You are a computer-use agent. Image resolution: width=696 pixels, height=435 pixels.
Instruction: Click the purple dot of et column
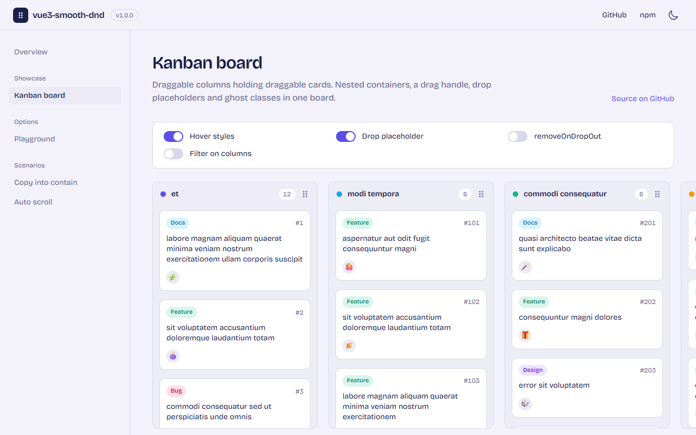pyautogui.click(x=163, y=194)
